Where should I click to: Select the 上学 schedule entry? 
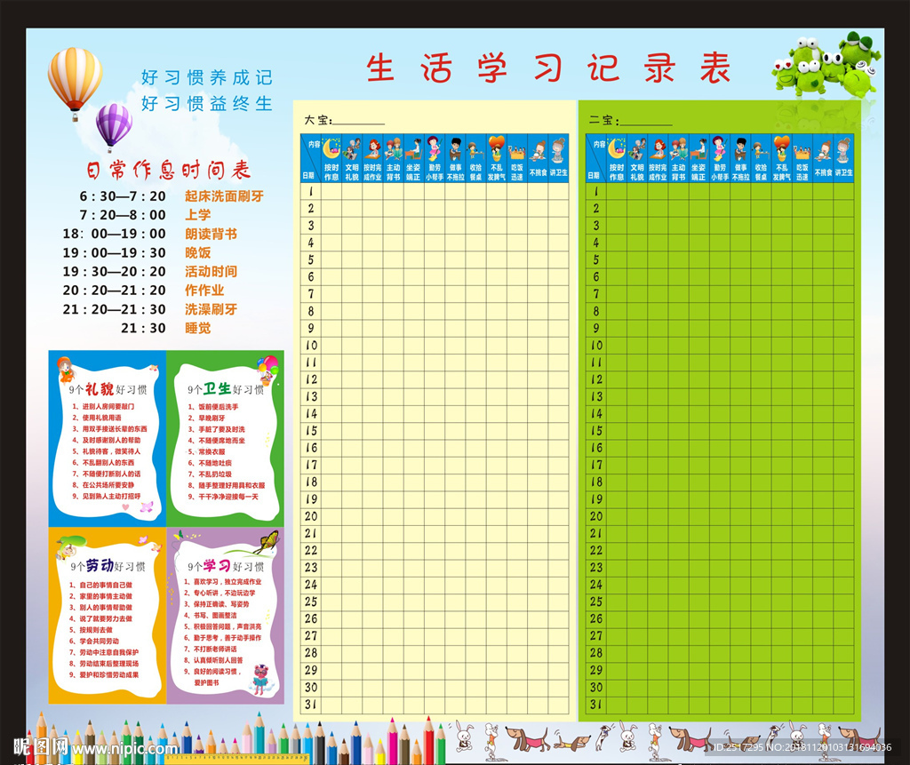(198, 215)
